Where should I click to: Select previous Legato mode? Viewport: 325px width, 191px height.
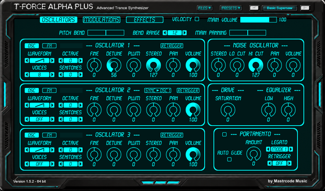click(x=268, y=149)
